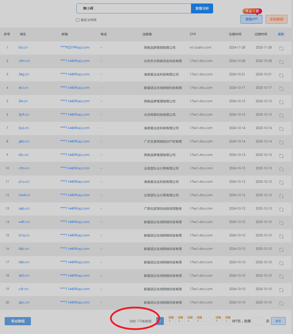Refresh the c9a.cn row data
Image resolution: width=293 pixels, height=334 pixels.
(x=281, y=169)
